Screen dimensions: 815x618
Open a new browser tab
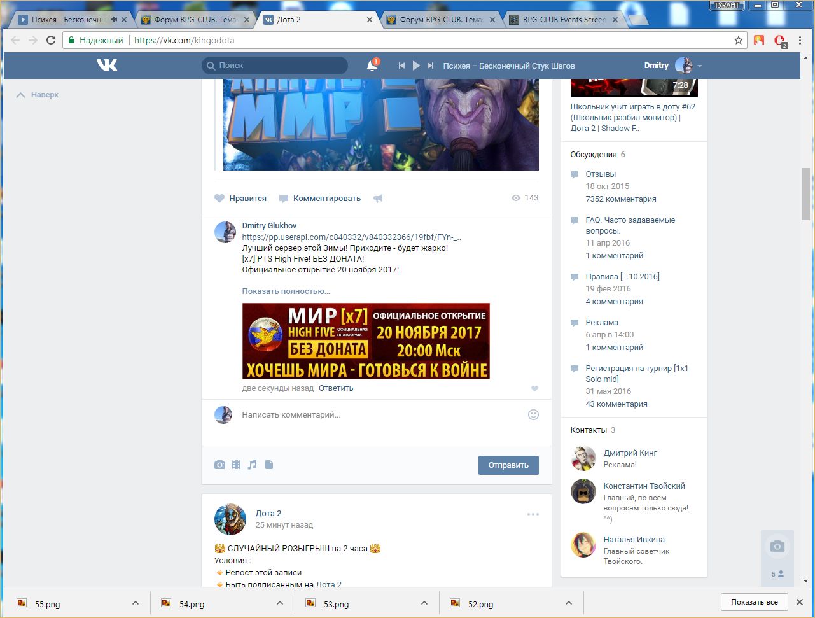point(637,20)
